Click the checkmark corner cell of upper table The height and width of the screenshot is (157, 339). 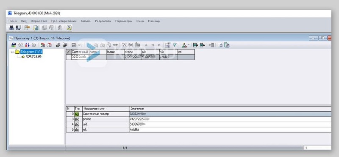pyautogui.click(x=69, y=52)
